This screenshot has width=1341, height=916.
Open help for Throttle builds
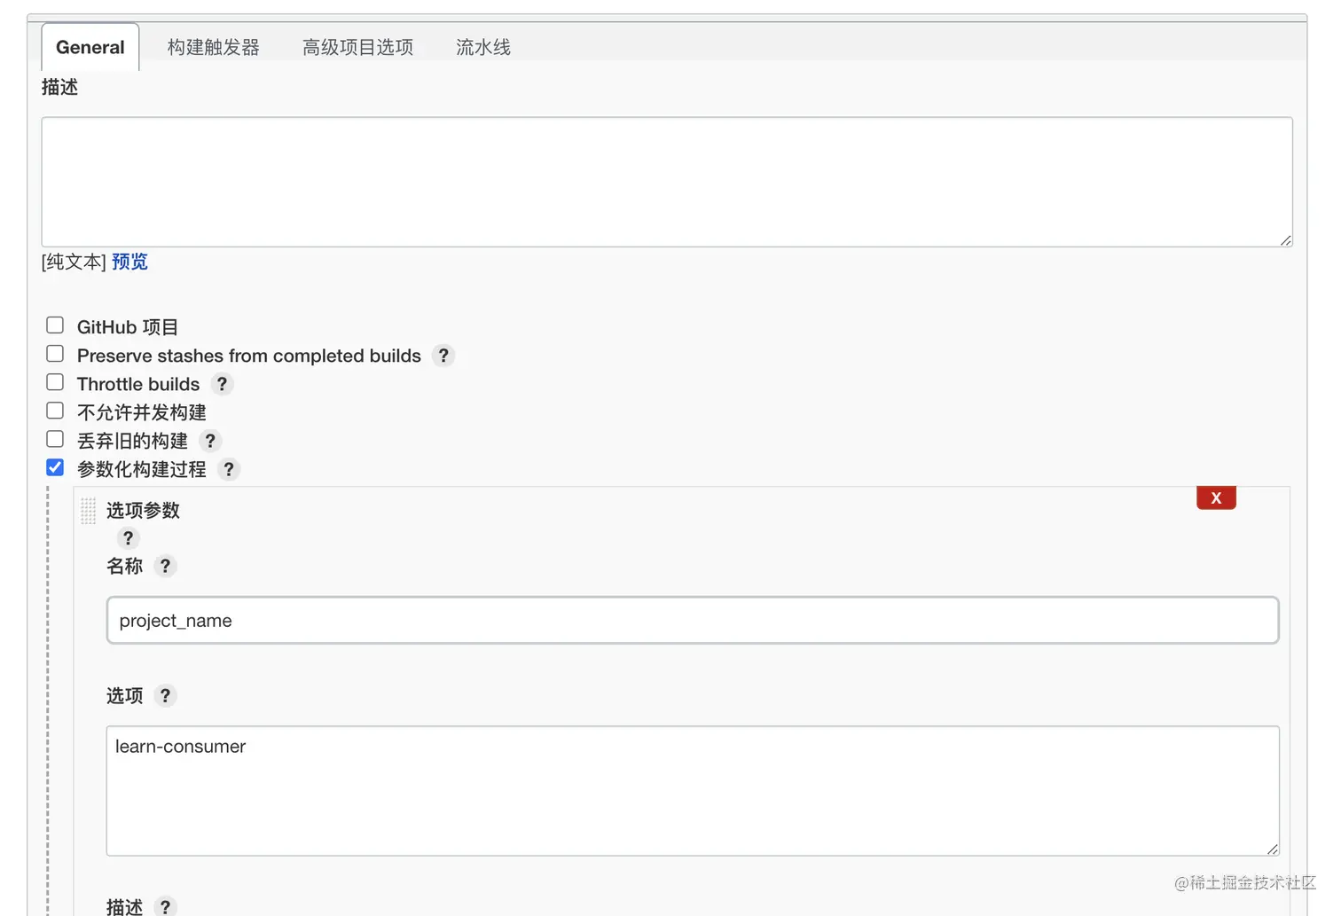tap(222, 384)
